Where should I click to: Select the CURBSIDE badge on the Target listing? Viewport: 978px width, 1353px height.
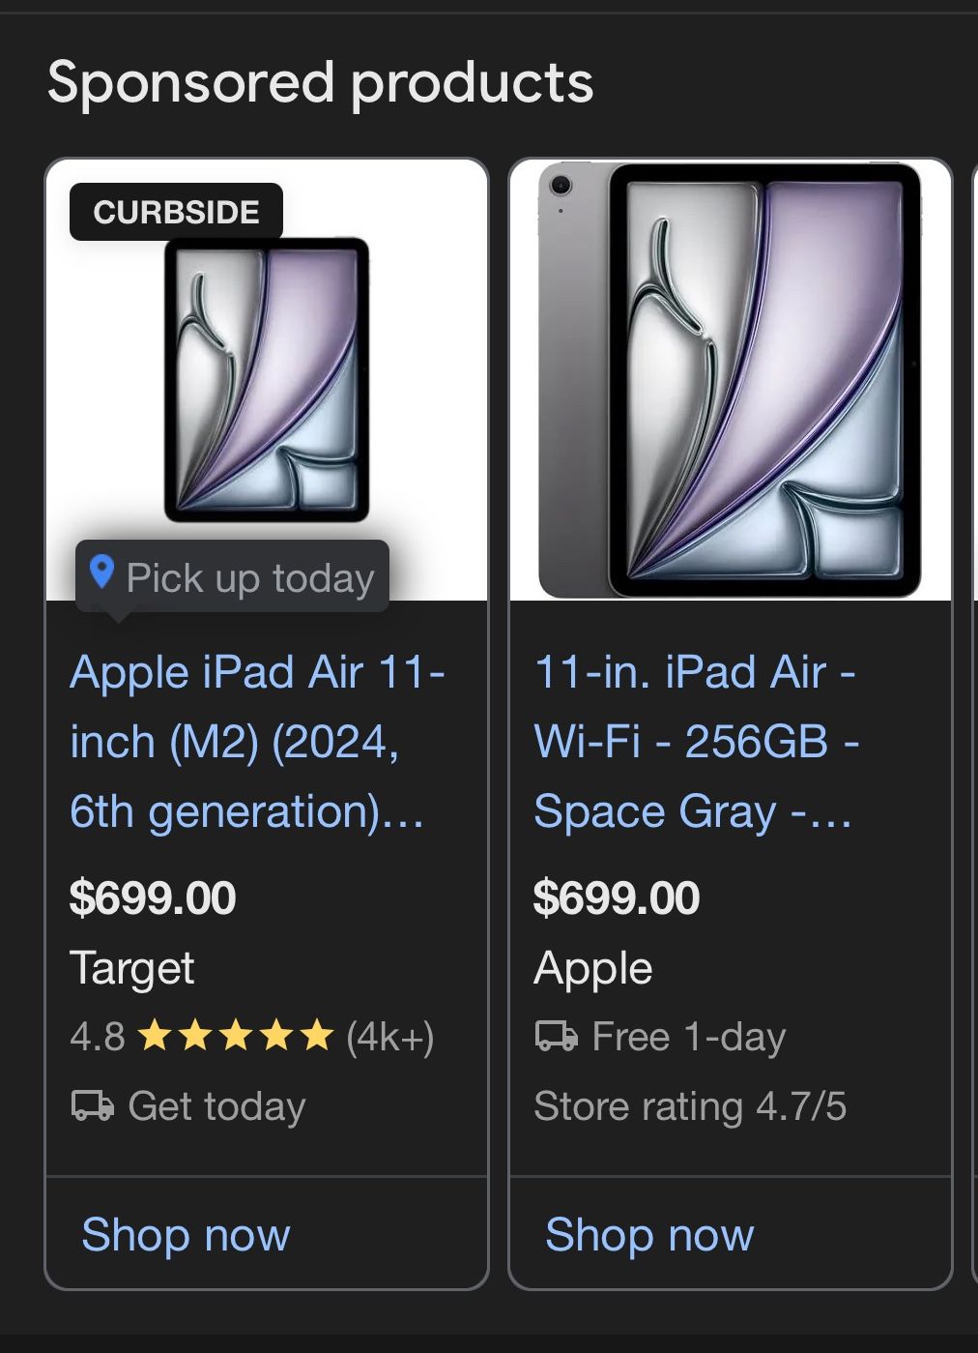(x=176, y=211)
